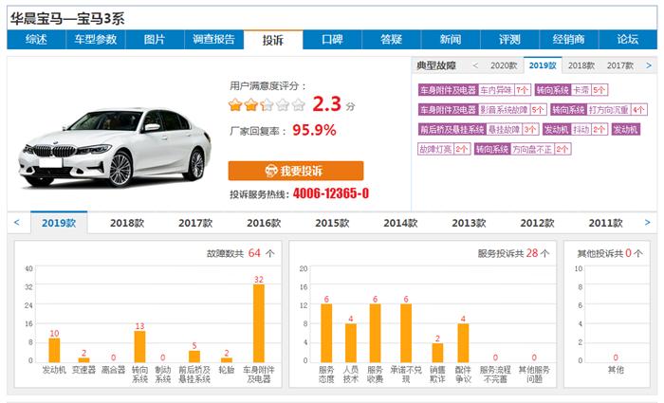Click the 配件争议 bar showing 4
664x403 pixels.
(463, 342)
